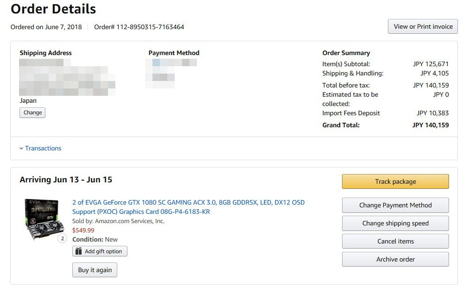Viewport: 469px width, 293px height.
Task: Click the quantity badge on product image
Action: pyautogui.click(x=62, y=238)
